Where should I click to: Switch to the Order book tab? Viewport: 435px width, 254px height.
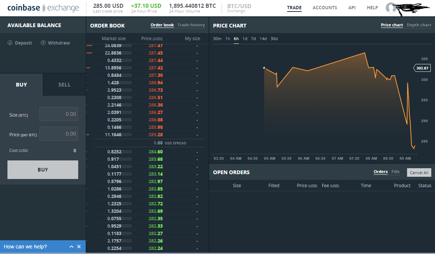point(162,25)
